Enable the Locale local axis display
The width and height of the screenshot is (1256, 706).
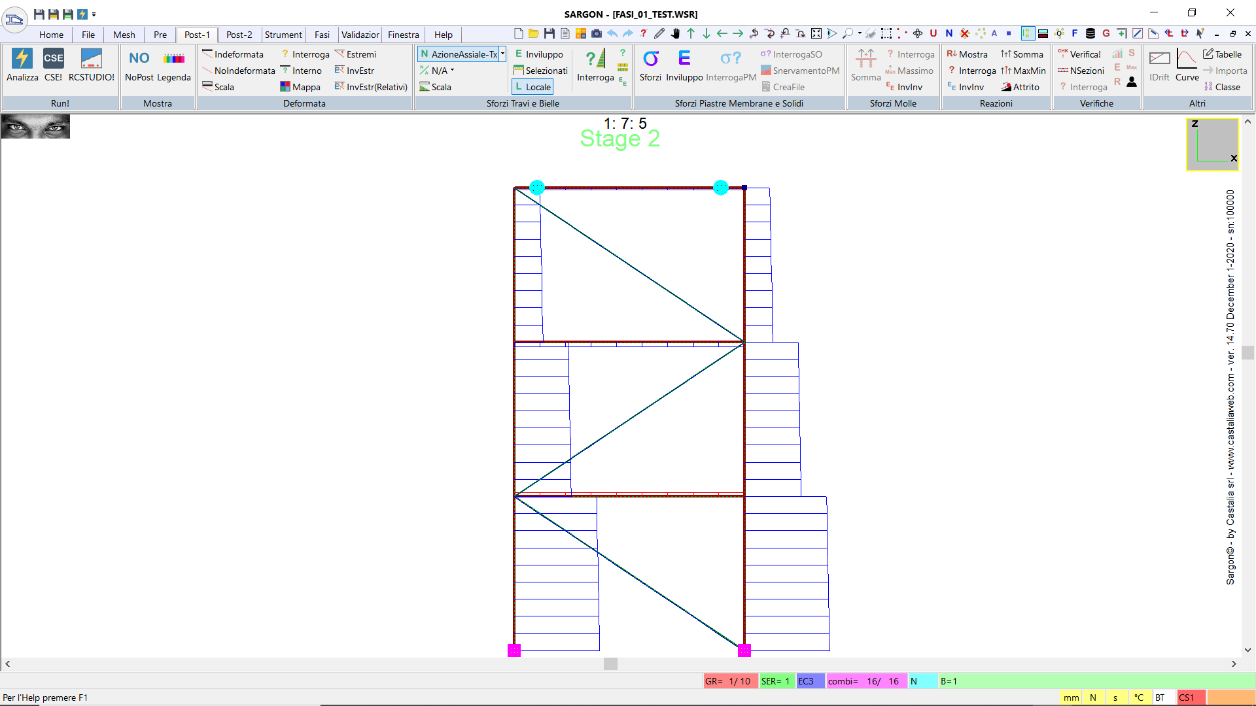(x=532, y=86)
